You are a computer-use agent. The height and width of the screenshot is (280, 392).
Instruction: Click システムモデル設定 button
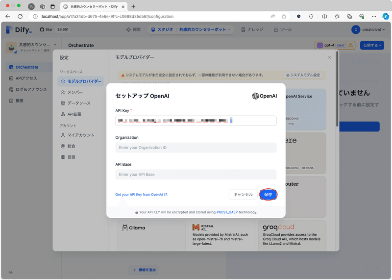pos(303,75)
